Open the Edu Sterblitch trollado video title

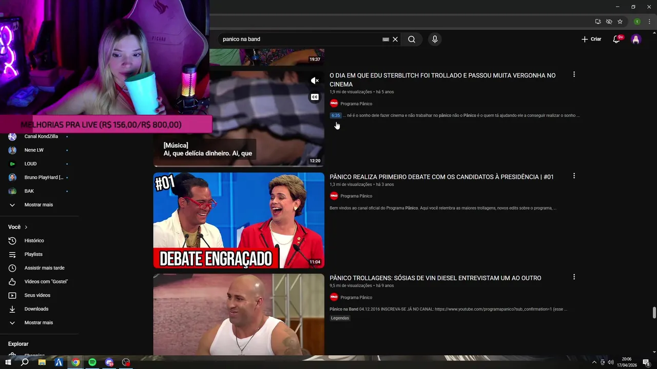442,80
